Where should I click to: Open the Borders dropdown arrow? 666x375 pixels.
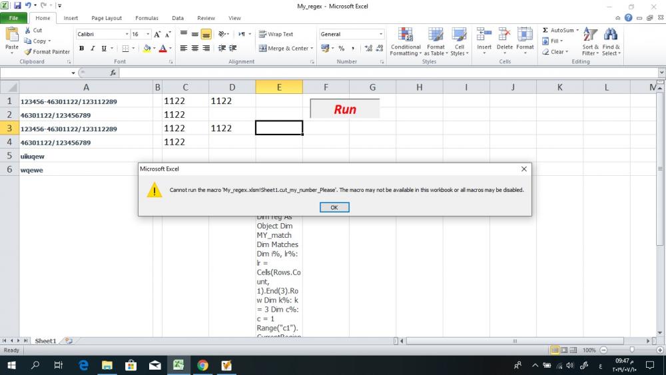pos(133,49)
